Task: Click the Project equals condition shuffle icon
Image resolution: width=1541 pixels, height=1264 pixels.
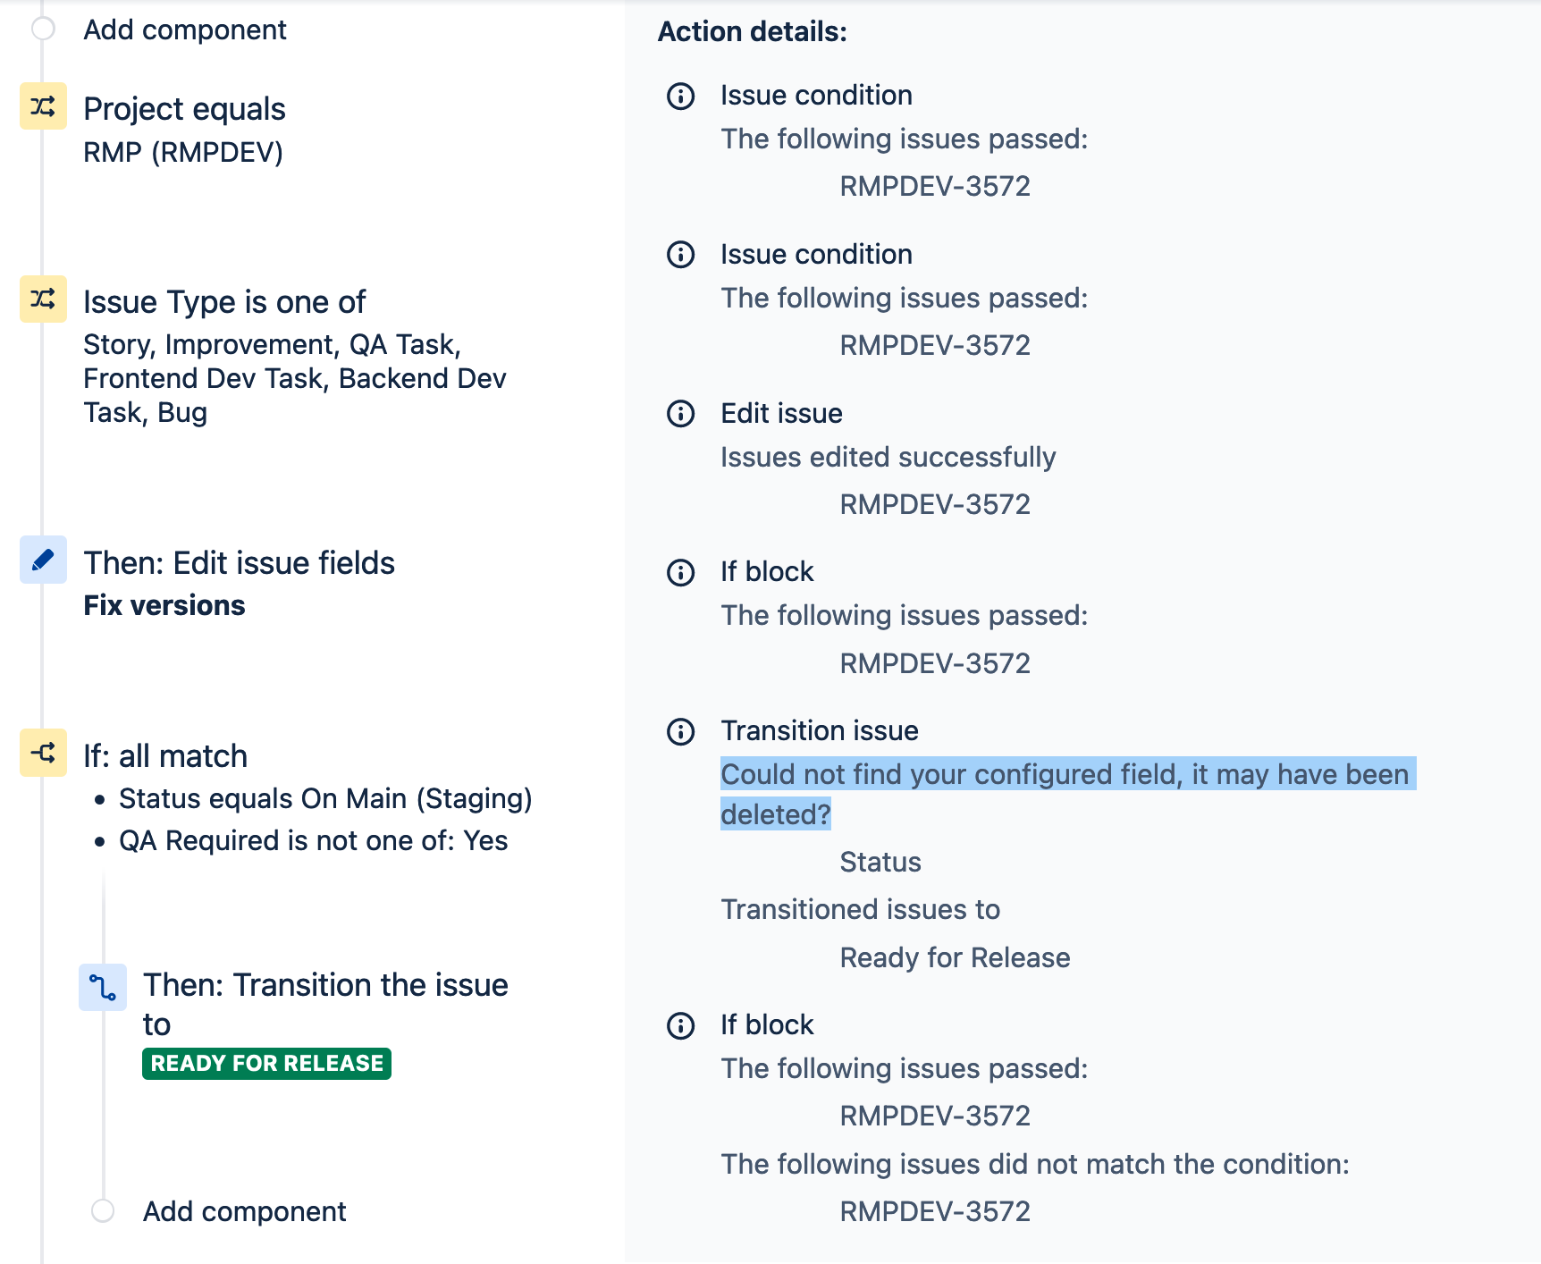Action: pyautogui.click(x=43, y=106)
